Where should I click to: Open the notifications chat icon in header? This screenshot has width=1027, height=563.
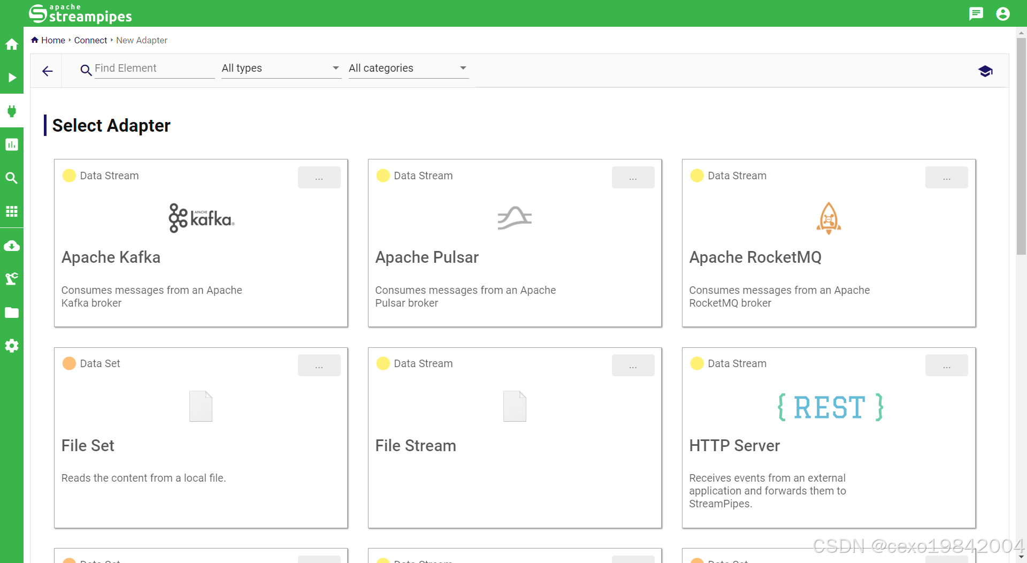coord(976,13)
